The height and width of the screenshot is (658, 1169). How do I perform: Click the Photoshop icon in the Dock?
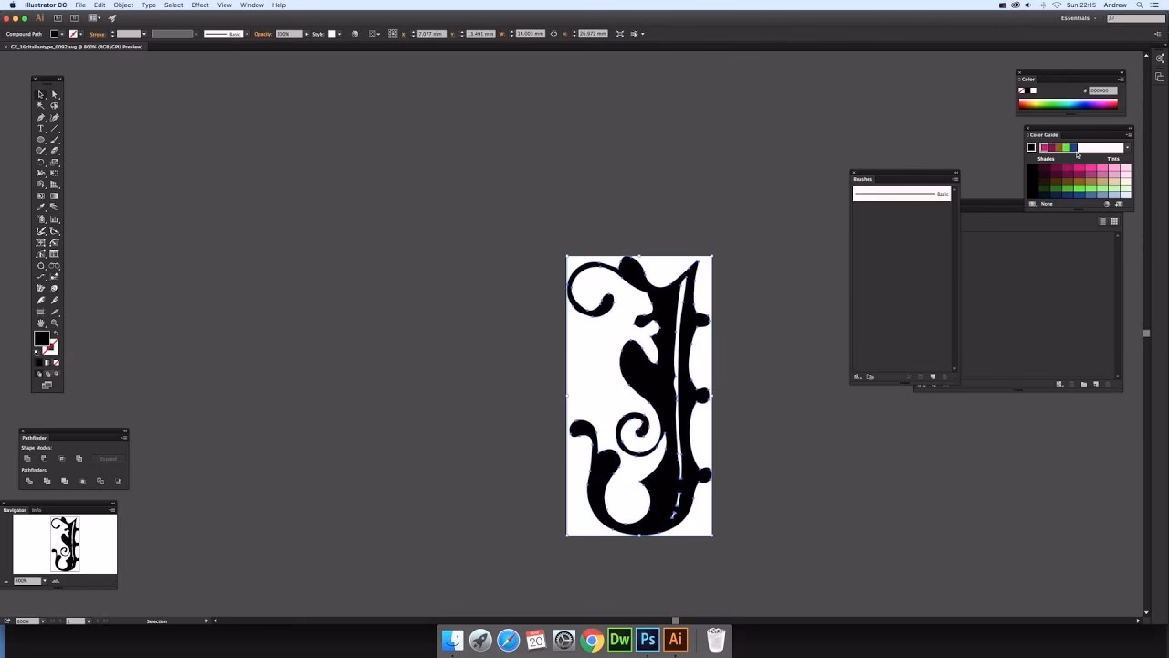(x=648, y=640)
